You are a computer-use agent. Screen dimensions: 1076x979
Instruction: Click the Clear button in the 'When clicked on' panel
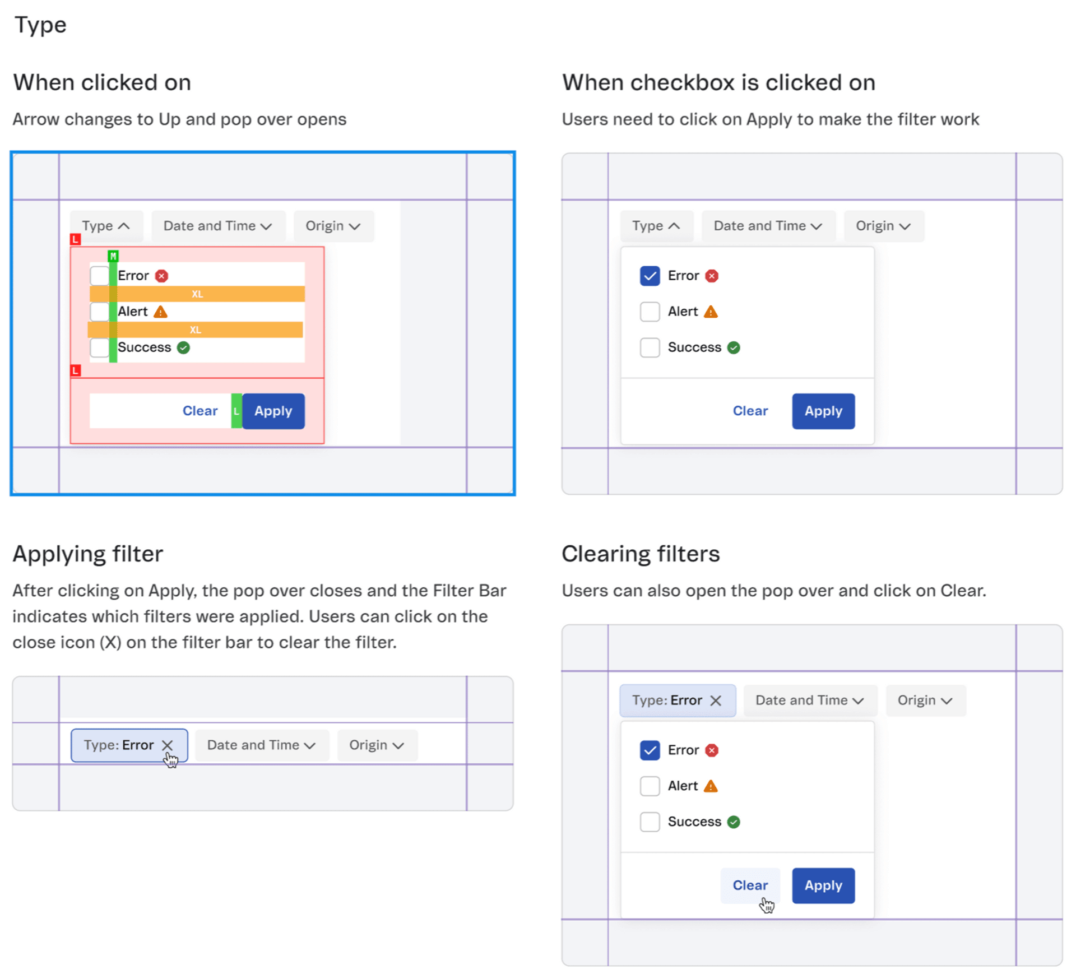200,411
